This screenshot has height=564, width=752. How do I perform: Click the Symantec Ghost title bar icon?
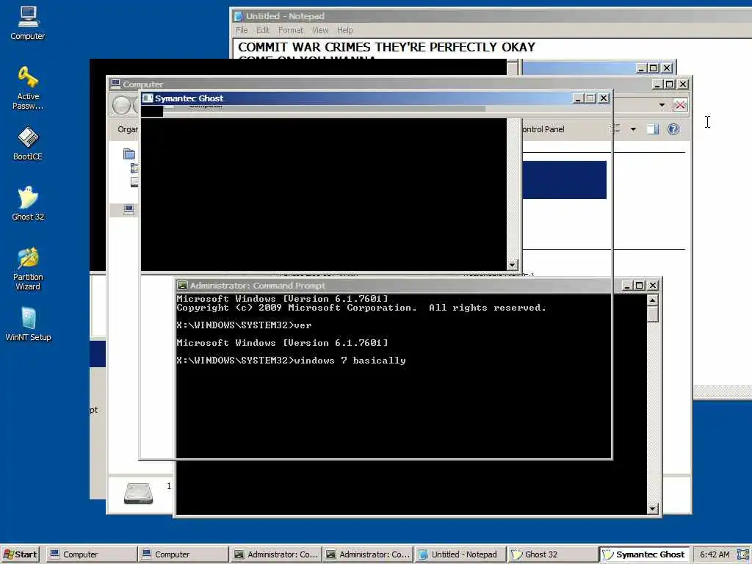pos(148,98)
